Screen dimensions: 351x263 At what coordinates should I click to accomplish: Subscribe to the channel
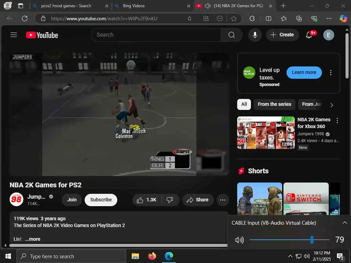101,200
